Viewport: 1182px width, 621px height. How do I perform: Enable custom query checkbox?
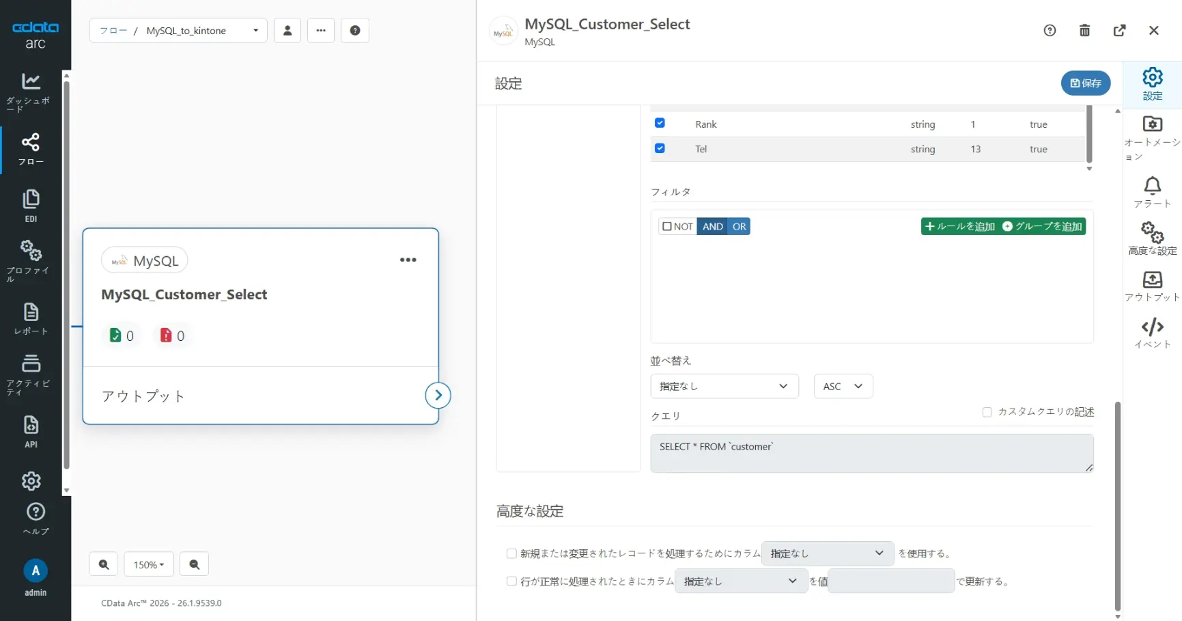click(x=987, y=412)
